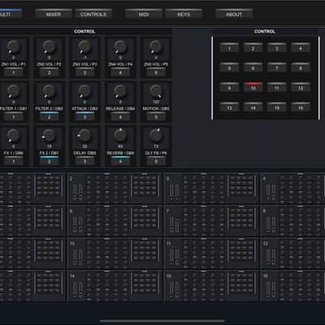
Task: Go to the MIDI tab
Action: click(x=144, y=14)
